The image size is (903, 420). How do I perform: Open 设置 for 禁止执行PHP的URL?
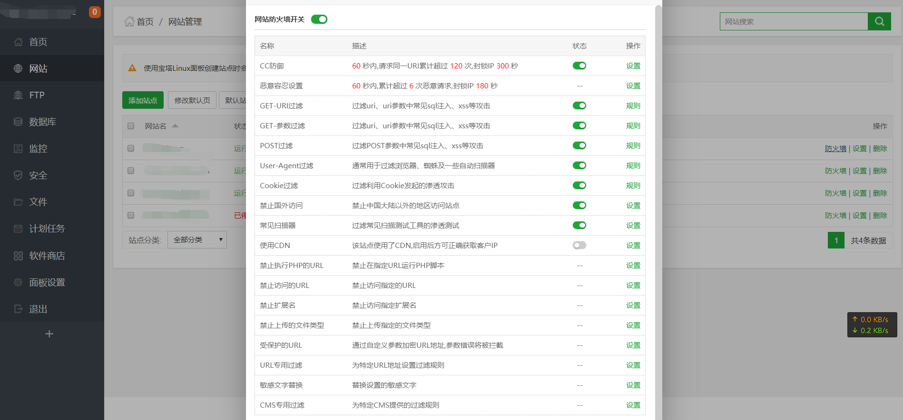pyautogui.click(x=633, y=265)
